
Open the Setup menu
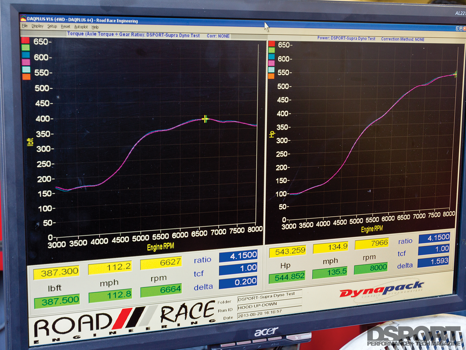52,26
